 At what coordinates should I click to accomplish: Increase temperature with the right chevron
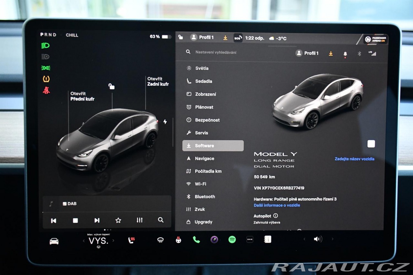[113, 241]
